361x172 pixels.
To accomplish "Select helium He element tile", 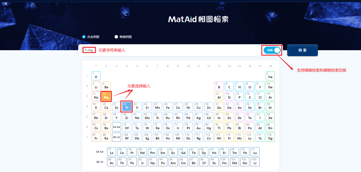I will [x=270, y=76].
